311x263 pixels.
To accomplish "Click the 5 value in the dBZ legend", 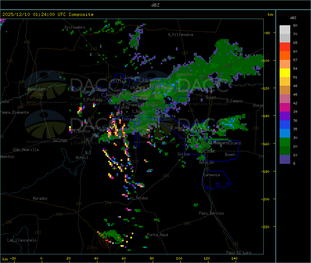I will tap(294, 163).
